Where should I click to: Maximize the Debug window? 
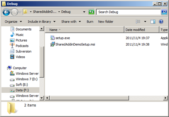(x=160, y=4)
